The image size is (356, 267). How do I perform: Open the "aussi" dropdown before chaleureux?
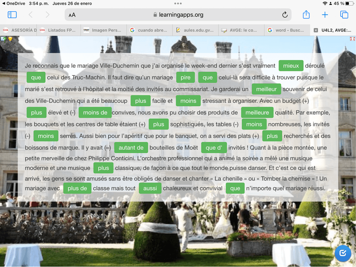pyautogui.click(x=150, y=188)
